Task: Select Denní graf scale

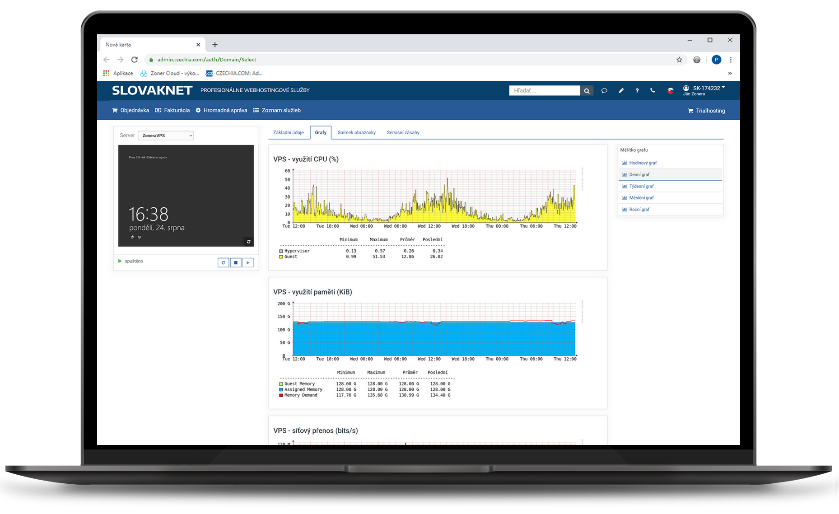Action: (x=670, y=174)
